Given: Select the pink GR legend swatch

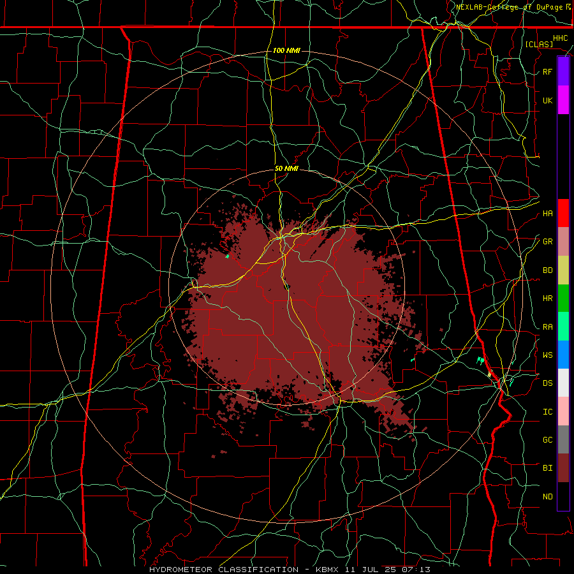Looking at the screenshot, I should [563, 241].
